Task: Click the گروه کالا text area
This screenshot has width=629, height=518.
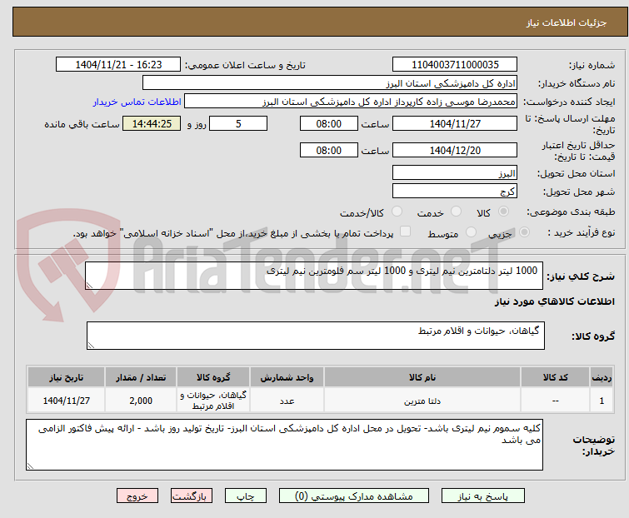Action: pos(315,336)
